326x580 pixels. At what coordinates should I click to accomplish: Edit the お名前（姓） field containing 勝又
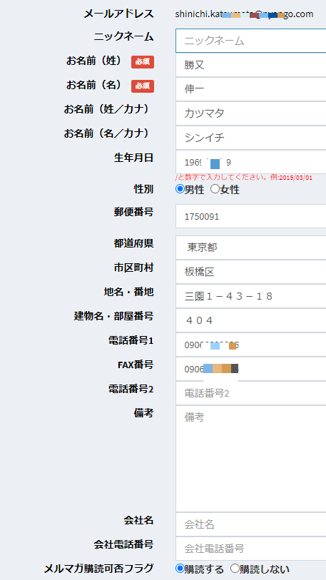click(x=251, y=65)
